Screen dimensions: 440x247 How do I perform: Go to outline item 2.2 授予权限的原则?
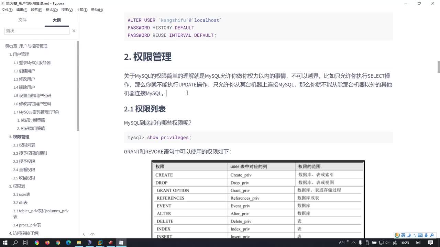(30, 153)
